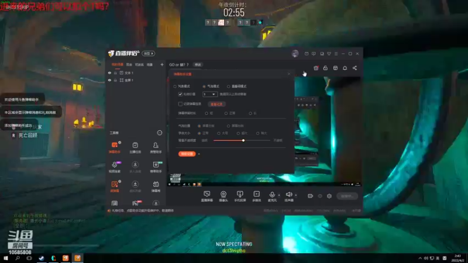The image size is (468, 263).
Task: Select right-side bubble position radio
Action: tap(228, 126)
